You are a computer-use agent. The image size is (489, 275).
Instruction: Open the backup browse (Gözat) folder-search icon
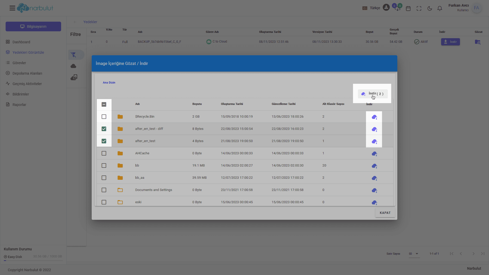point(478,42)
